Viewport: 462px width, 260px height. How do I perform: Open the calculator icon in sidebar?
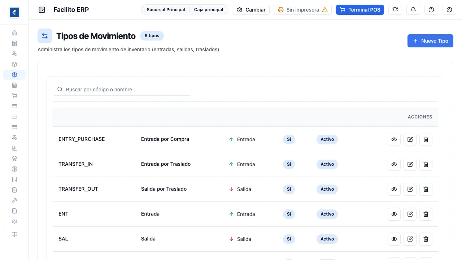14,179
